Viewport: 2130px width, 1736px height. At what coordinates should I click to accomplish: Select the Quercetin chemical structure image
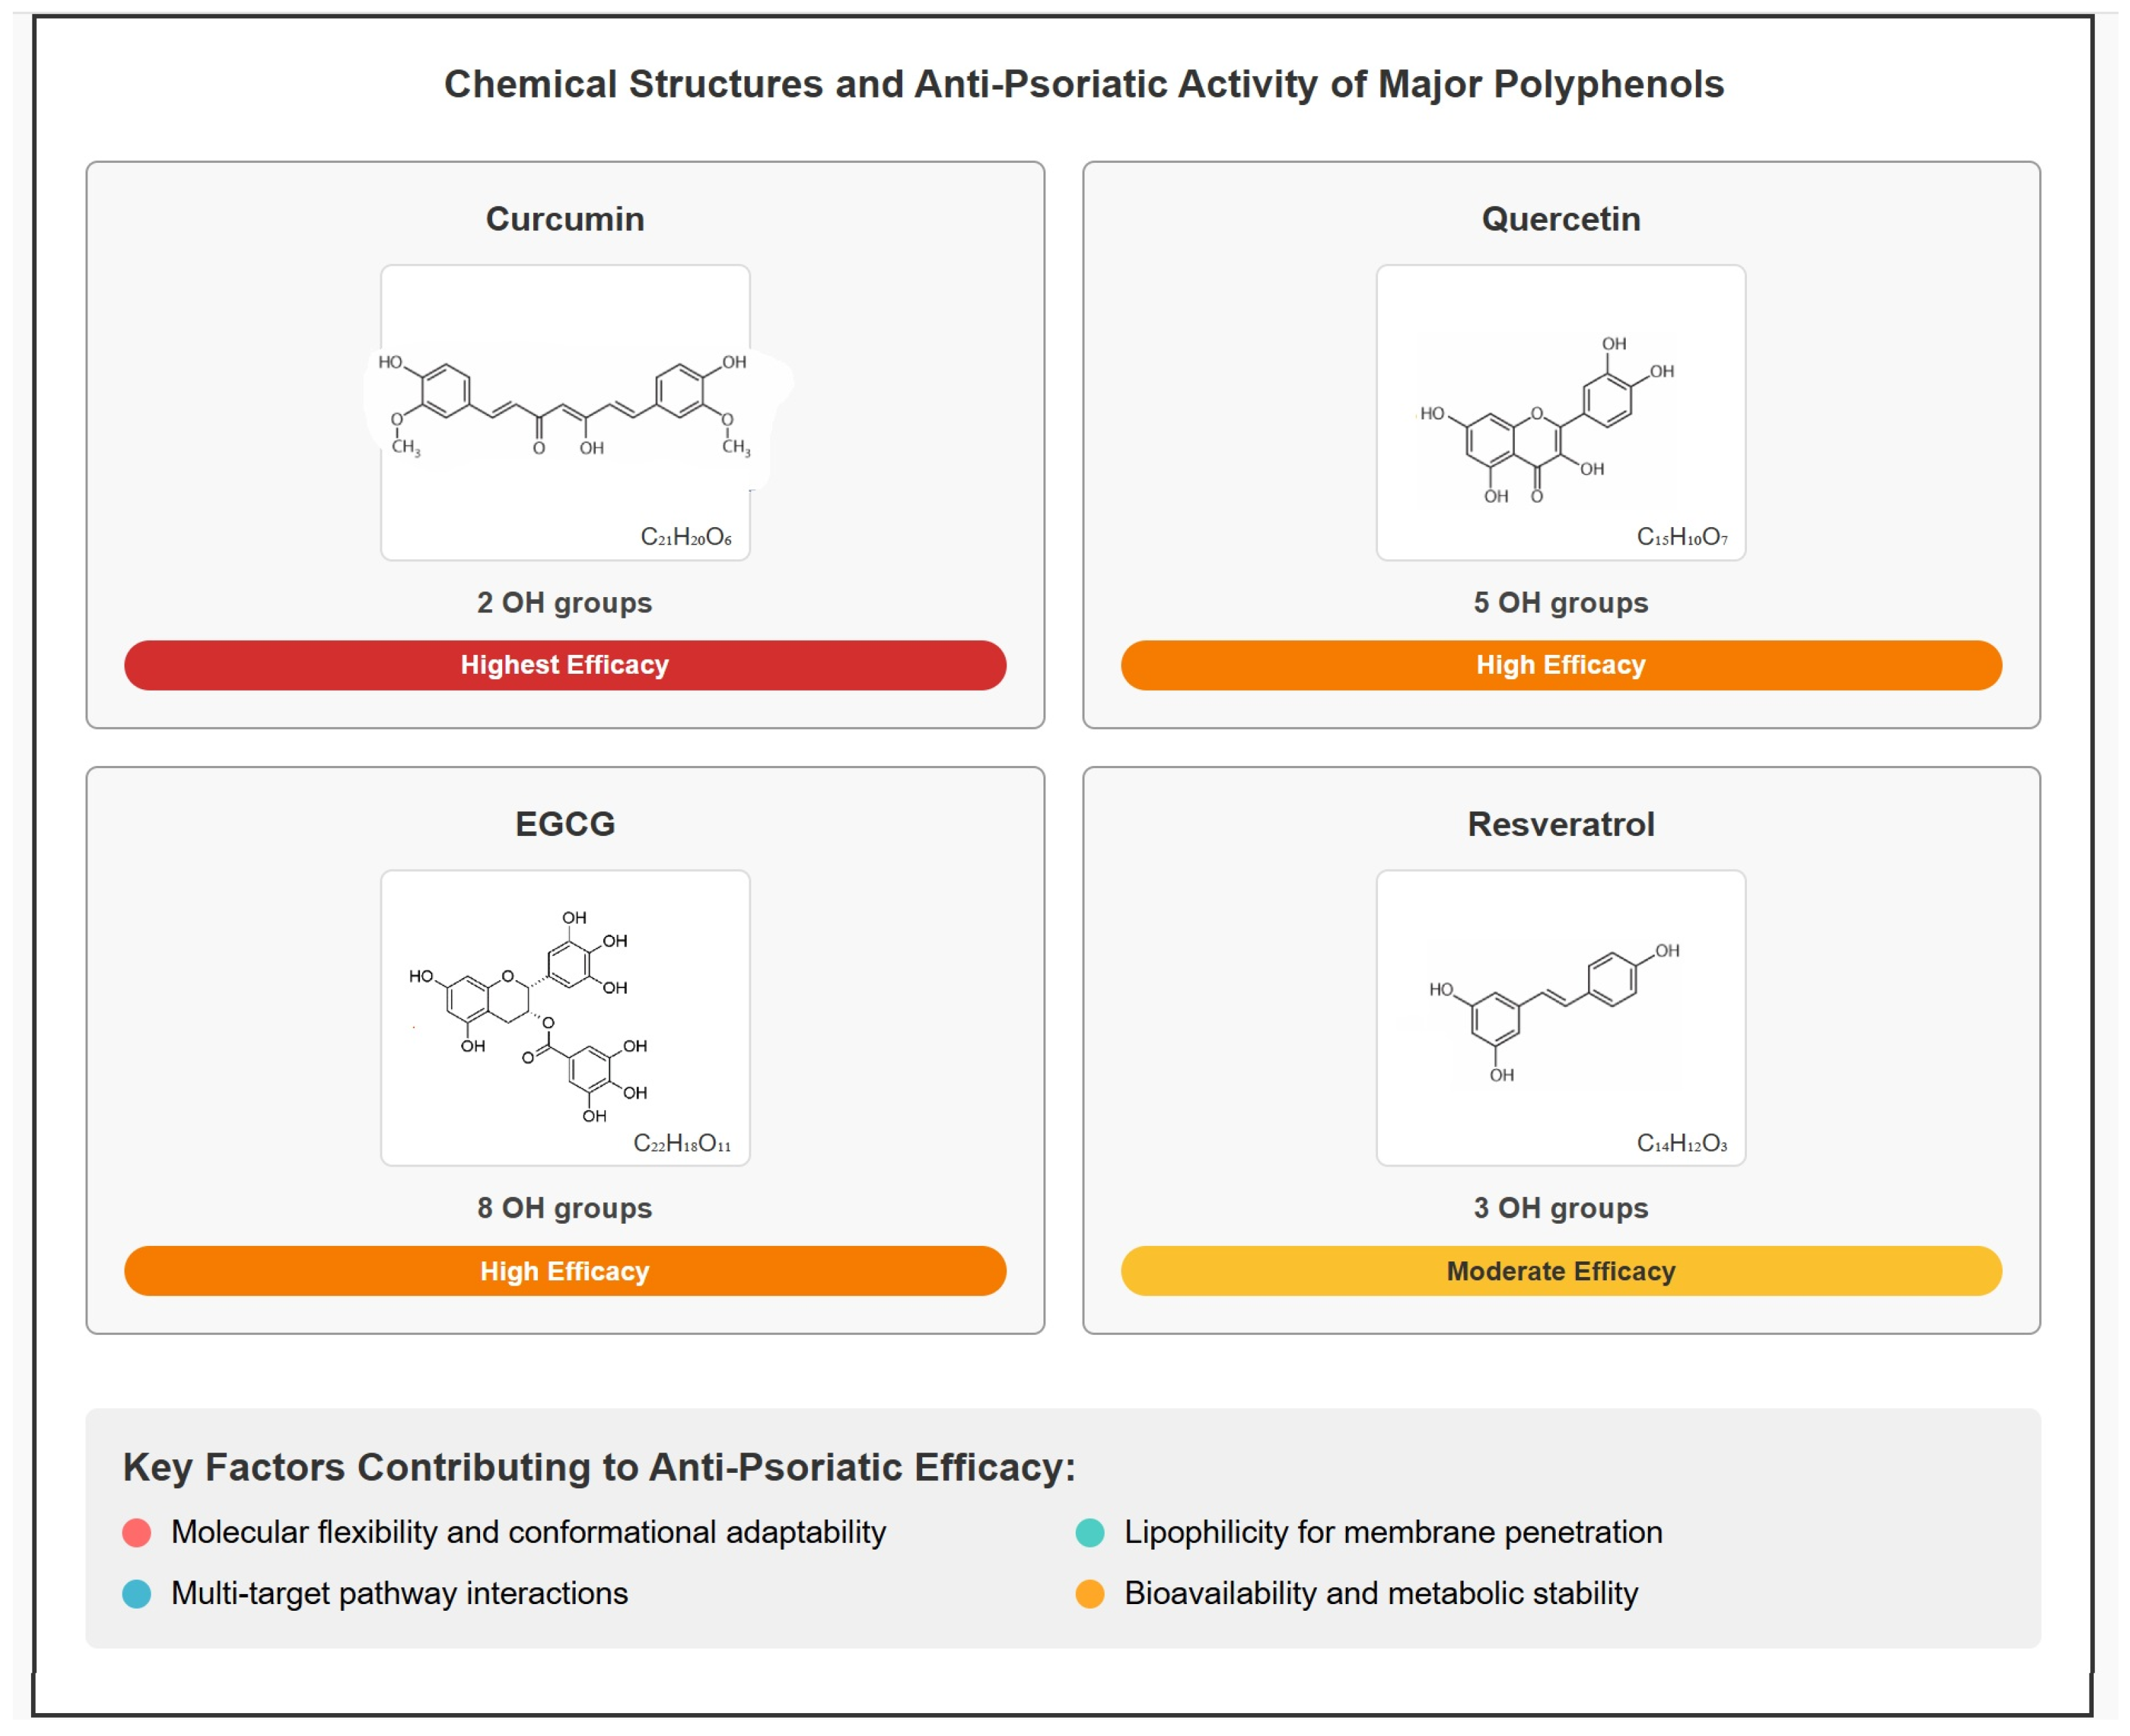coord(1560,411)
